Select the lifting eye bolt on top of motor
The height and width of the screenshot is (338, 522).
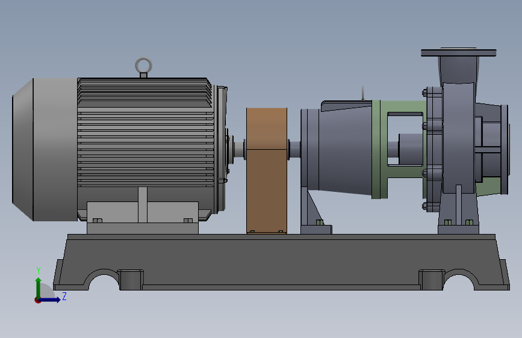(x=143, y=67)
